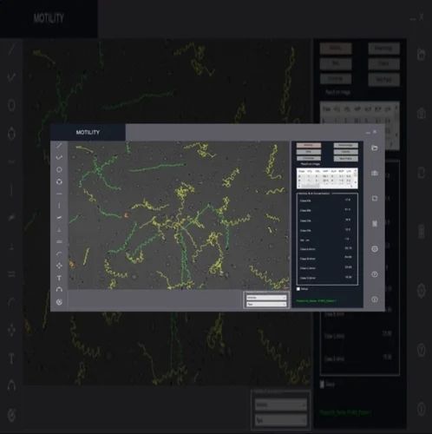This screenshot has width=432, height=434.
Task: Click the four-arrow move tool in background window
Action: coord(11,330)
